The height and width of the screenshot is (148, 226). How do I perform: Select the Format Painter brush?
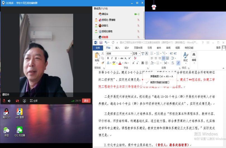(x=103, y=63)
